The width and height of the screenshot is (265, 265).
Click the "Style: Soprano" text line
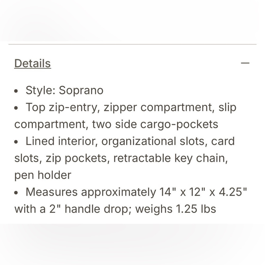64,90
